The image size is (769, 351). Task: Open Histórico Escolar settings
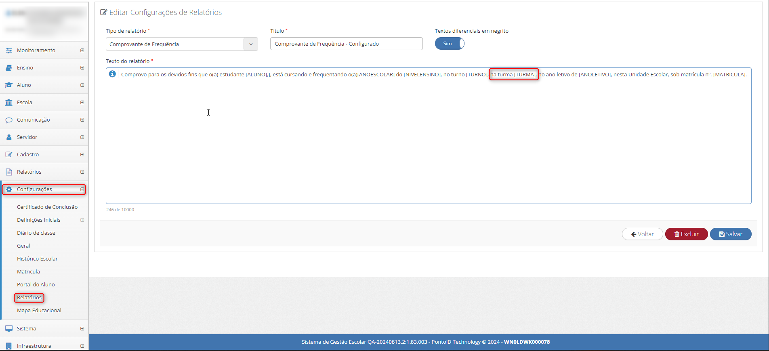point(37,259)
